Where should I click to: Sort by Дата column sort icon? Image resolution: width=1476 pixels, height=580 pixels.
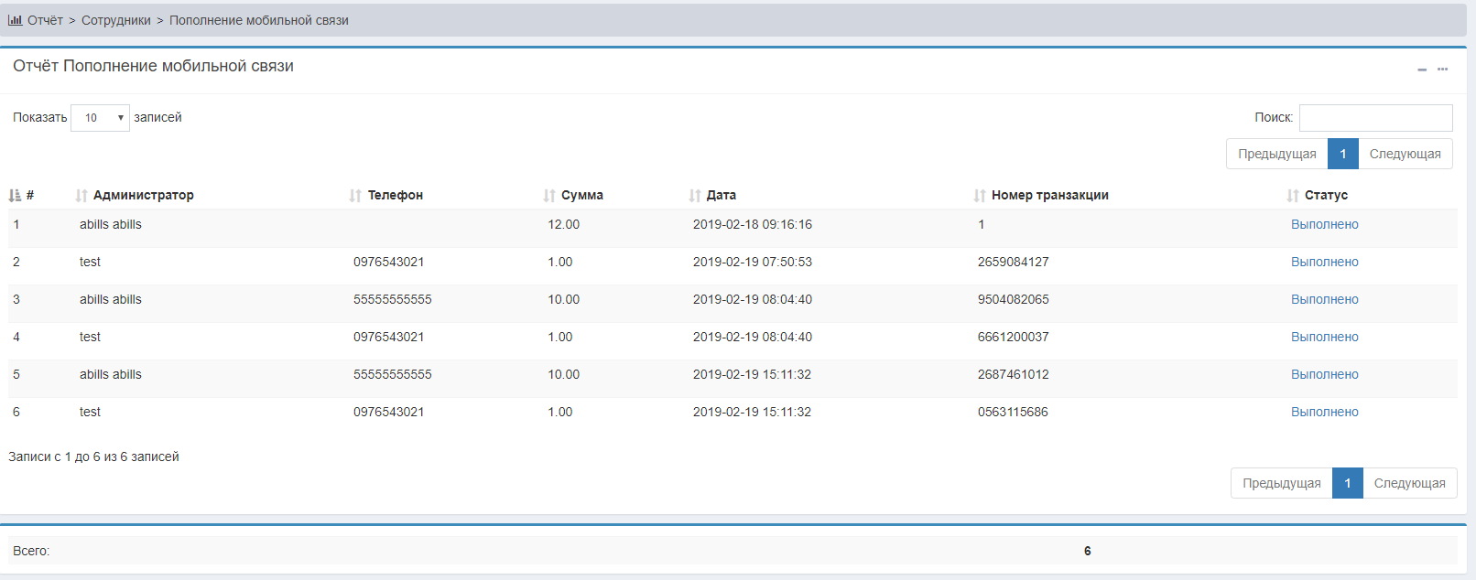click(x=695, y=196)
